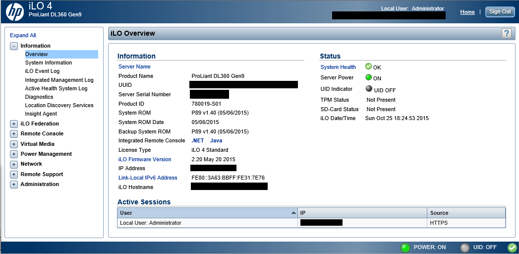The image size is (519, 254).
Task: Click the HP logo icon
Action: (15, 11)
